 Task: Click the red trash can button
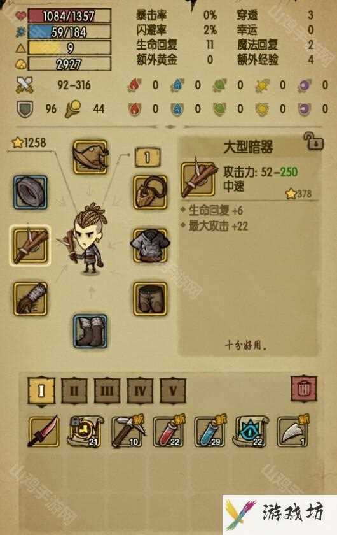tap(303, 389)
